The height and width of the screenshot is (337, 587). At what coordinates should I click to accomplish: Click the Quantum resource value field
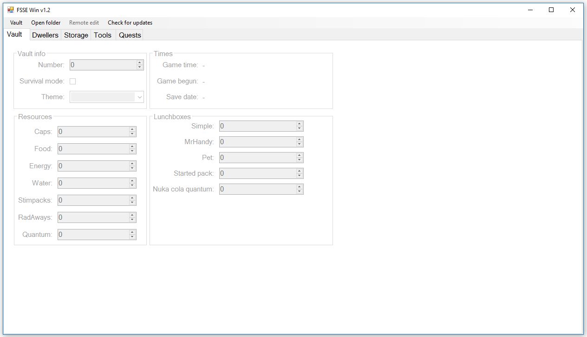pyautogui.click(x=93, y=235)
